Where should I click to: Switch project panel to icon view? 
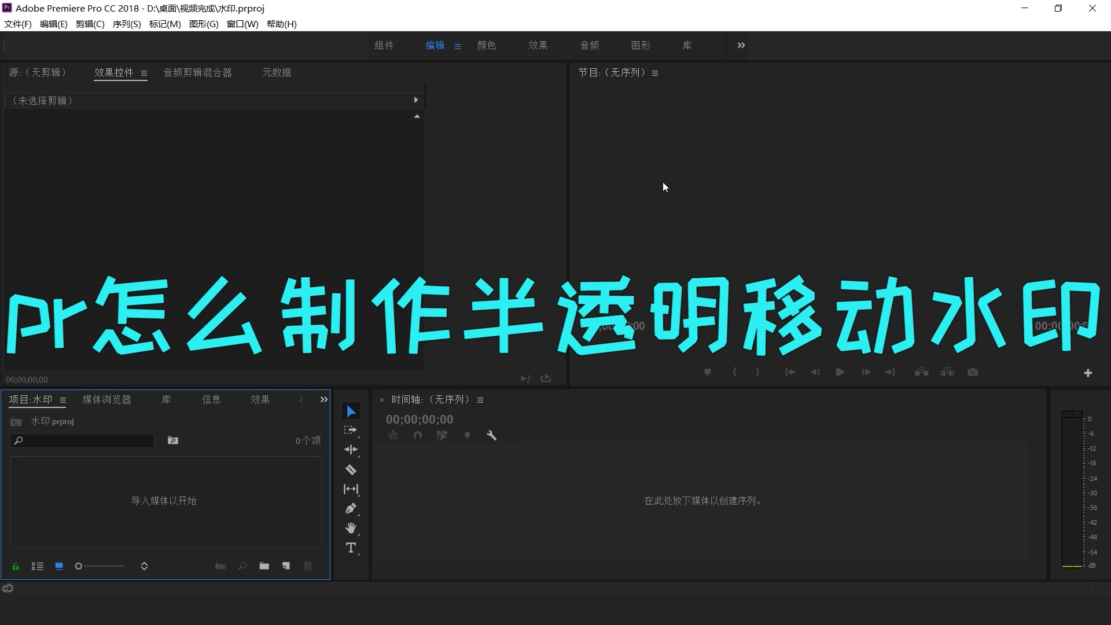pos(59,566)
